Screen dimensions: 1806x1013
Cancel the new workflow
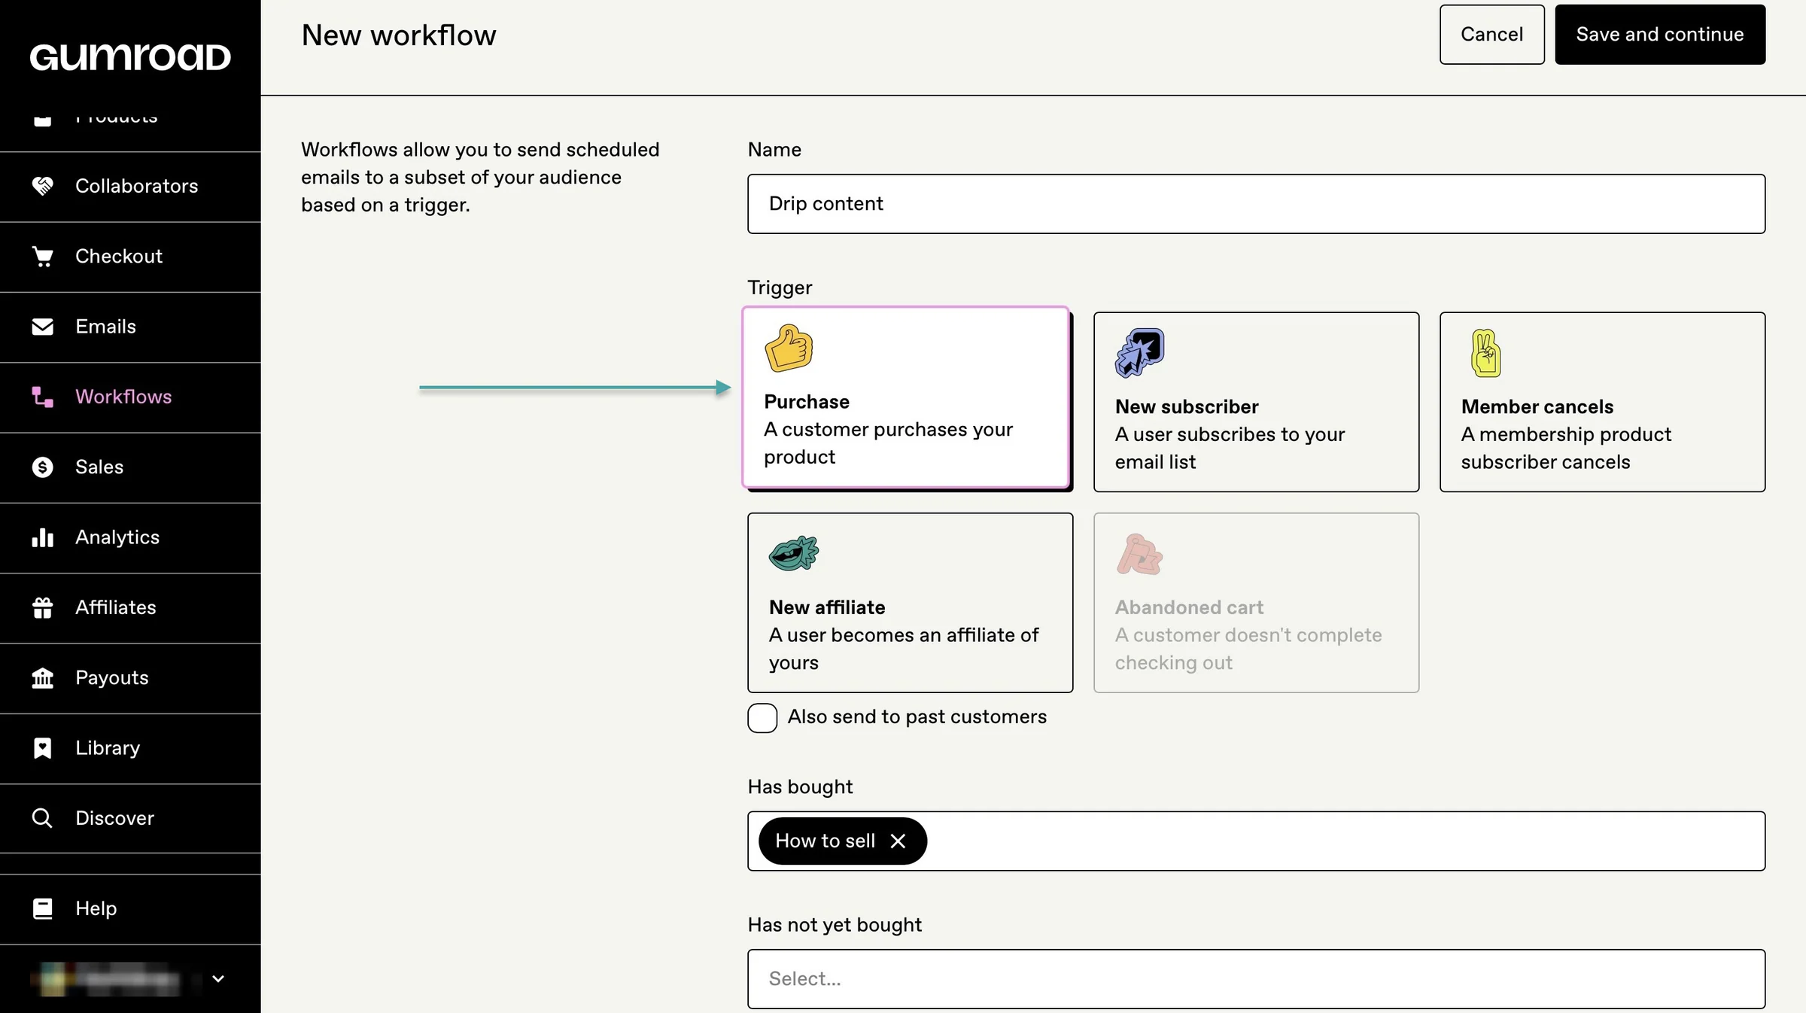pos(1491,35)
